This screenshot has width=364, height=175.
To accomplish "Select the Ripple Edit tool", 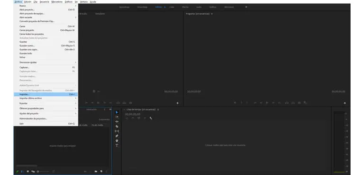I will tap(117, 121).
